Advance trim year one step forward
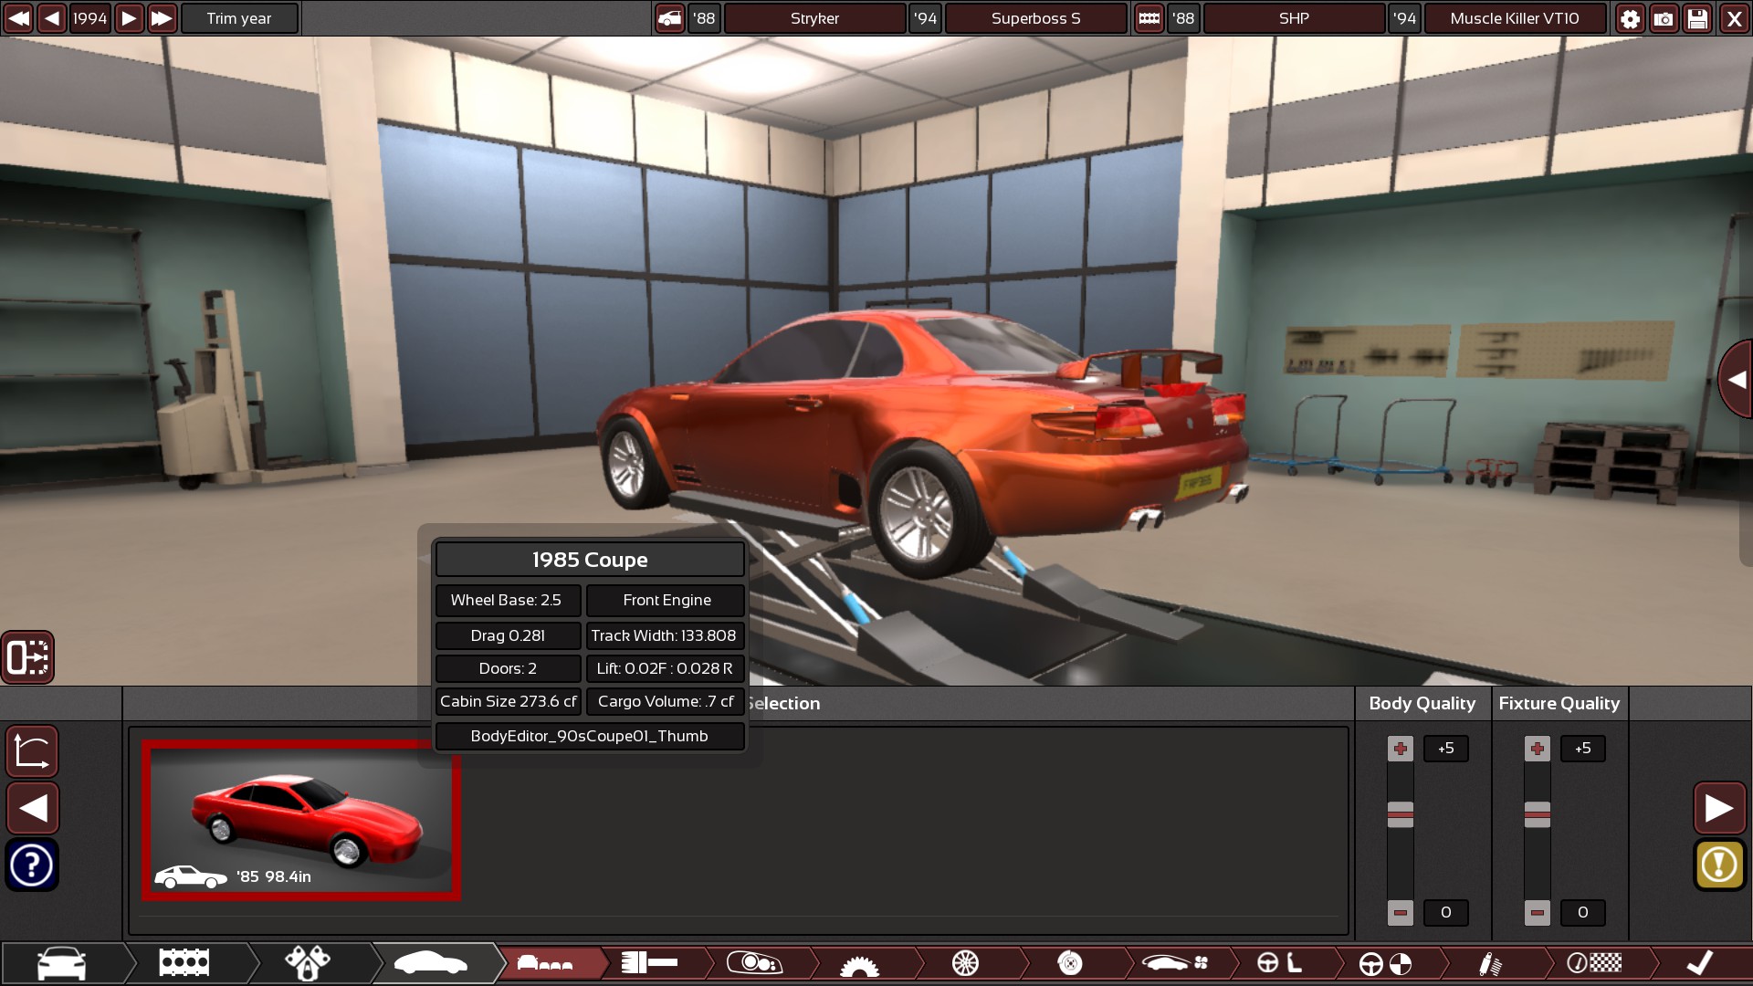 (x=129, y=18)
